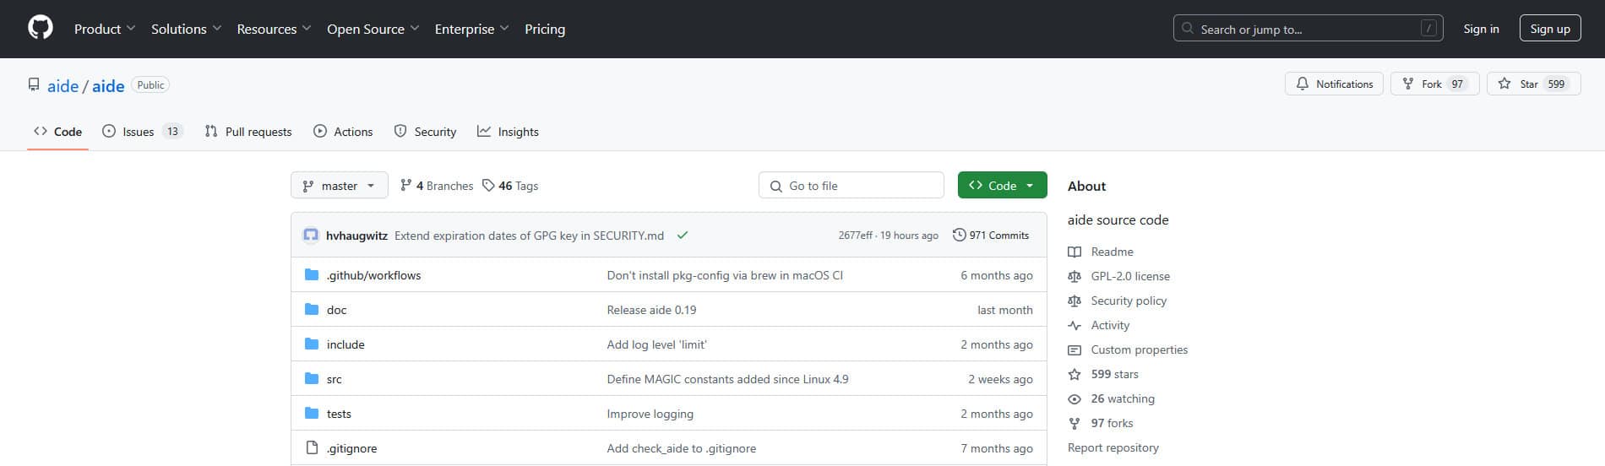Open the Issues tab

142,132
